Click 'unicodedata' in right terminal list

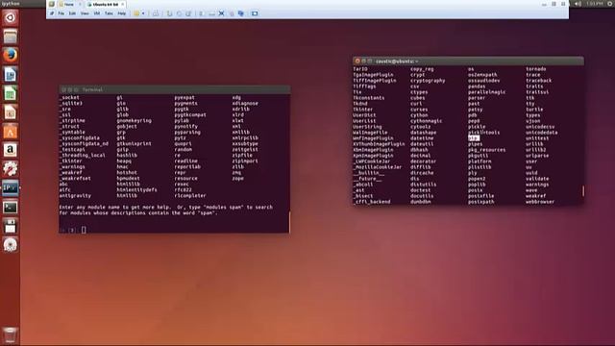coord(542,133)
